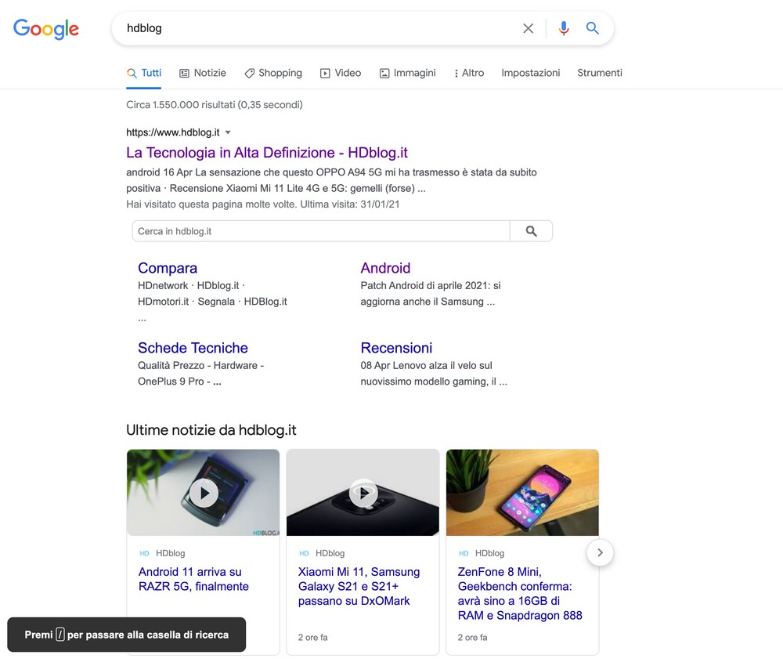Switch to the Immagini tab
The width and height of the screenshot is (783, 662).
click(x=407, y=73)
